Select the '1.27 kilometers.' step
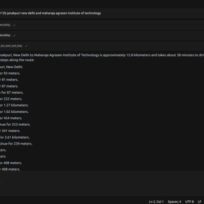Viewport: 204px width, 204px height. coord(14,105)
